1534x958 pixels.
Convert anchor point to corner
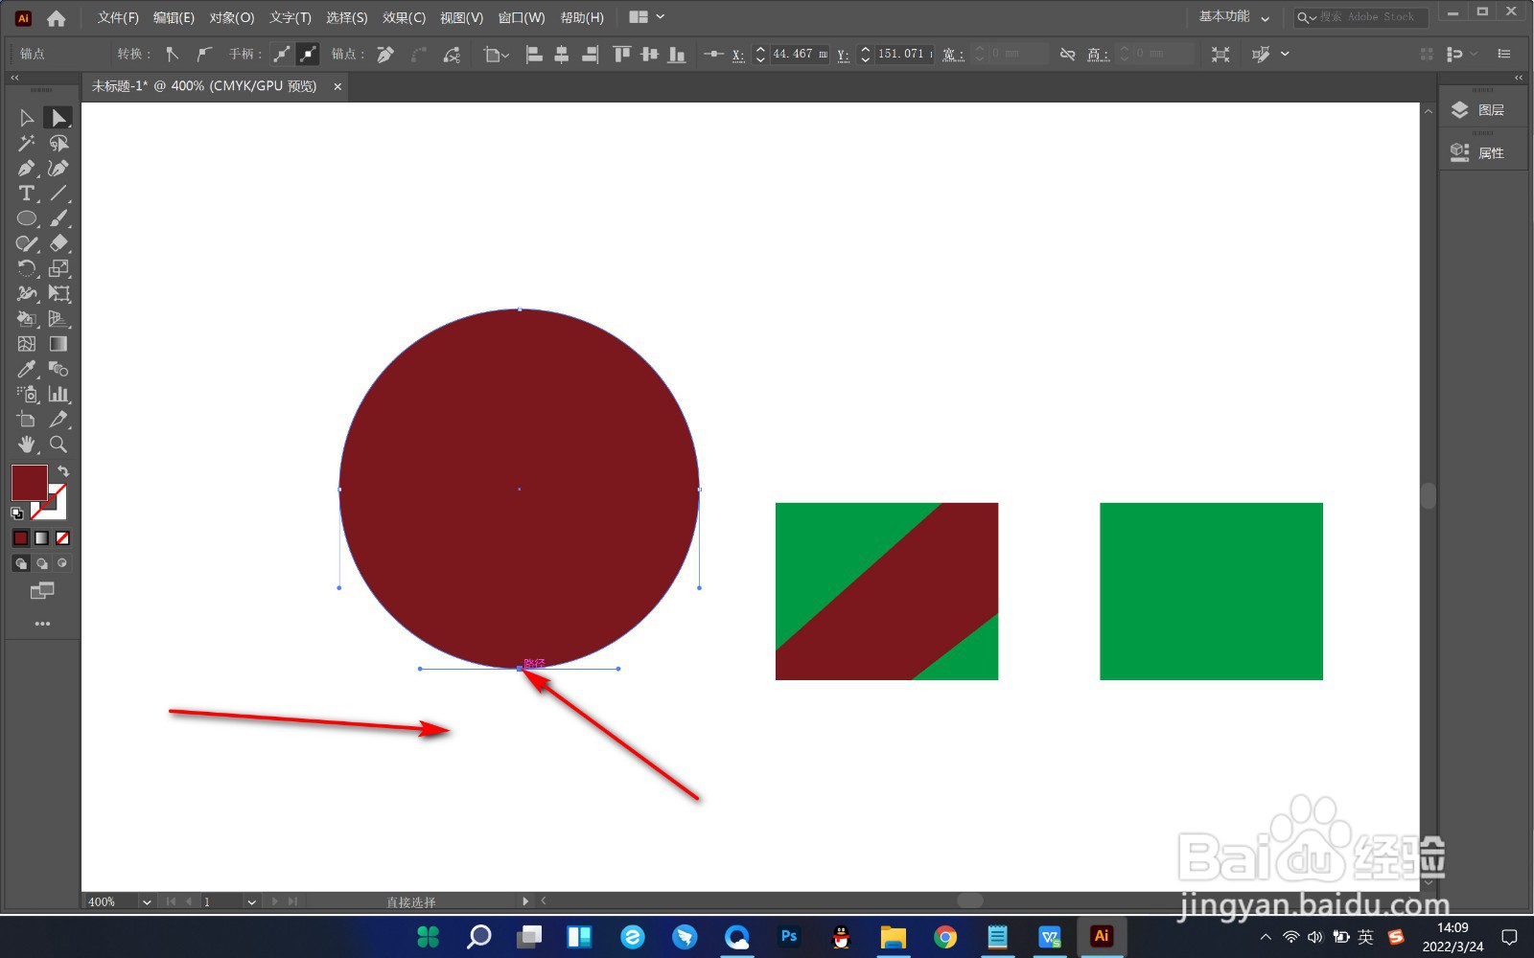click(x=173, y=55)
